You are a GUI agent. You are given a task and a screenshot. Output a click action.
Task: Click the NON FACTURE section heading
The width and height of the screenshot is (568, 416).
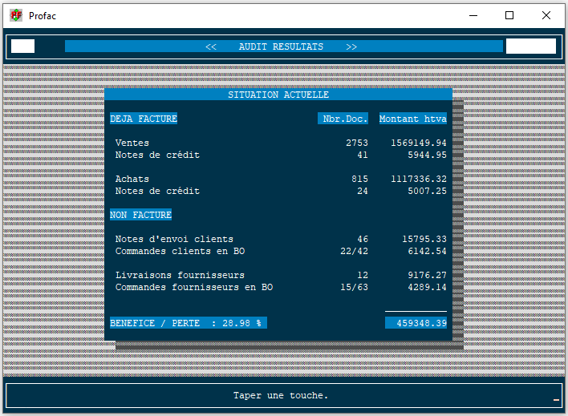(x=141, y=215)
